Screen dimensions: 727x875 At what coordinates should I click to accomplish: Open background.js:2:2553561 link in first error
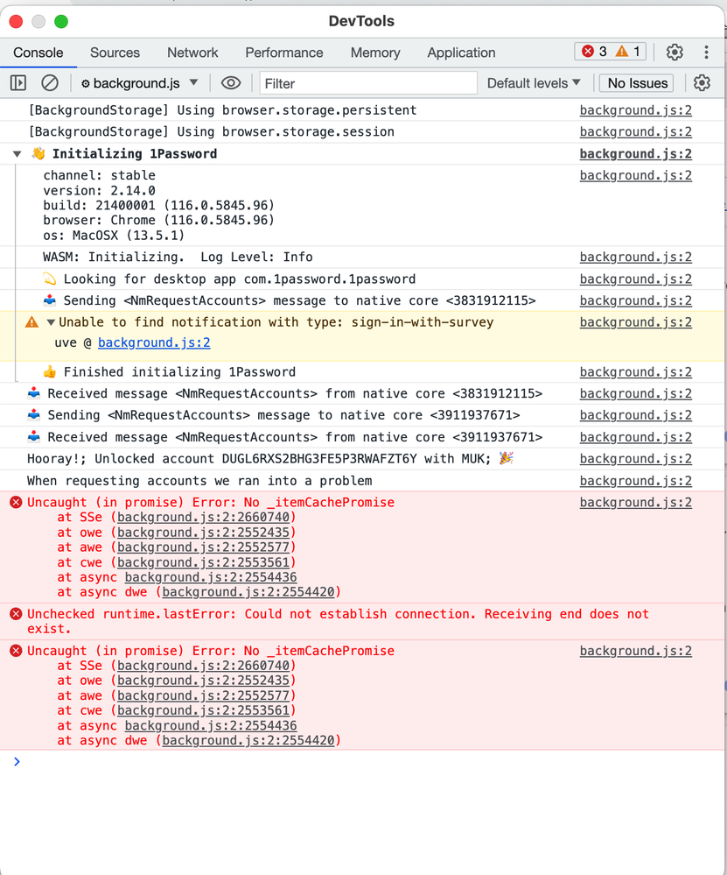tap(203, 562)
